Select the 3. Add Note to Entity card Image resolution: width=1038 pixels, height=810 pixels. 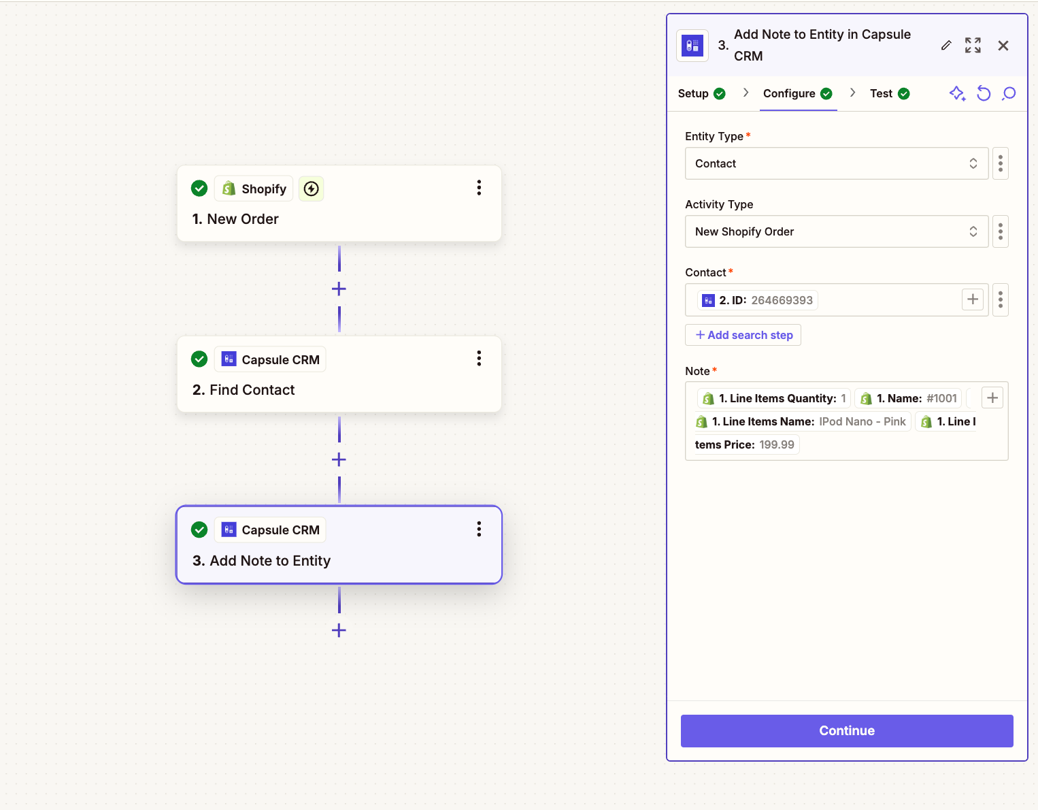339,545
